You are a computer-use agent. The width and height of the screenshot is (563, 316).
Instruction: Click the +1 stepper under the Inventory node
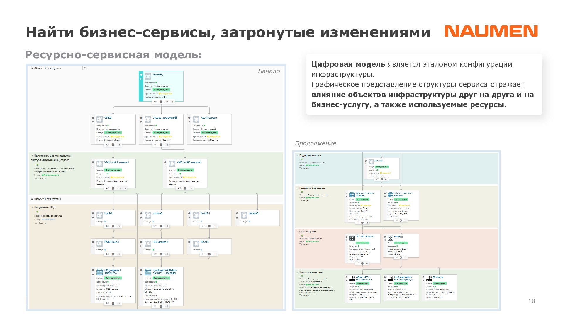tap(167, 102)
